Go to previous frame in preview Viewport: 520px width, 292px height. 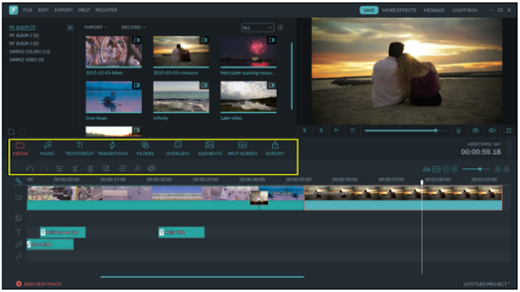(305, 131)
